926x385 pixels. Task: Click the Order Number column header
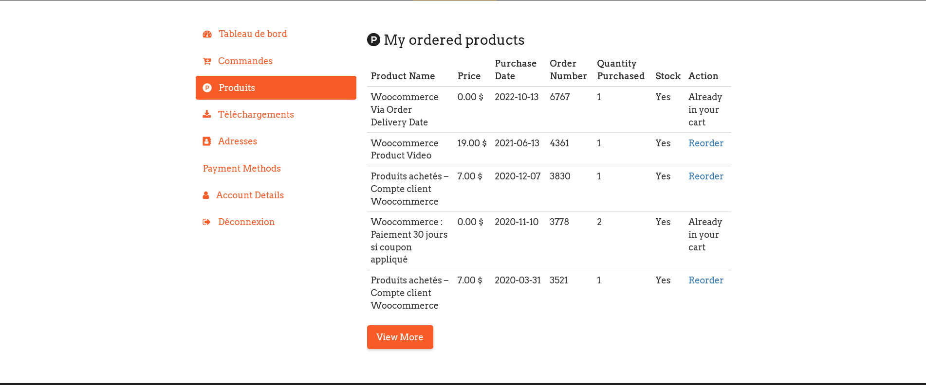[x=568, y=70]
